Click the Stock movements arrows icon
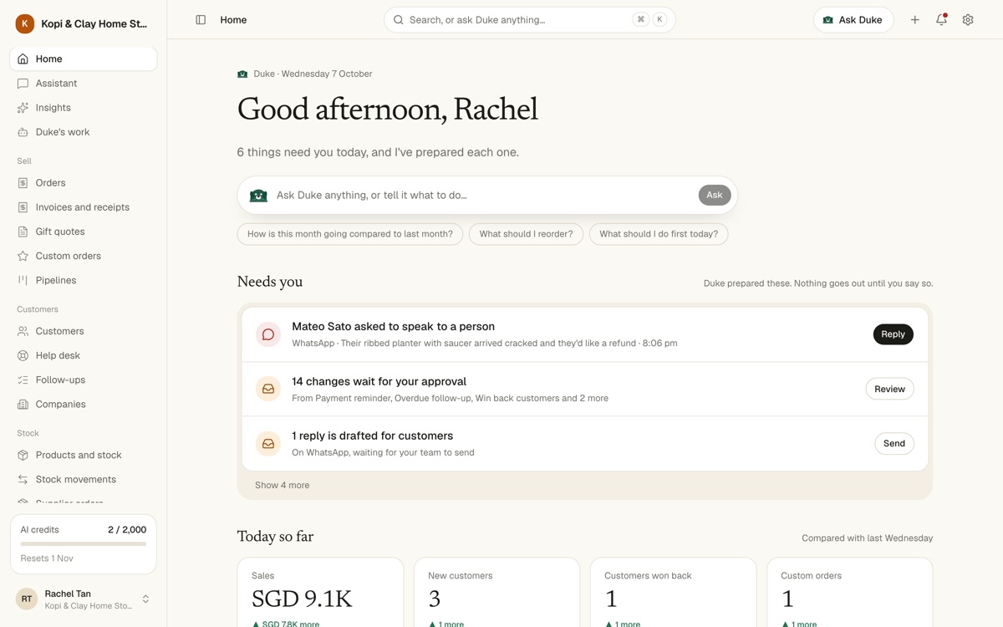 click(23, 478)
